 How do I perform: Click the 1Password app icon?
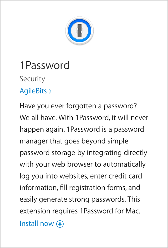[x=80, y=30]
